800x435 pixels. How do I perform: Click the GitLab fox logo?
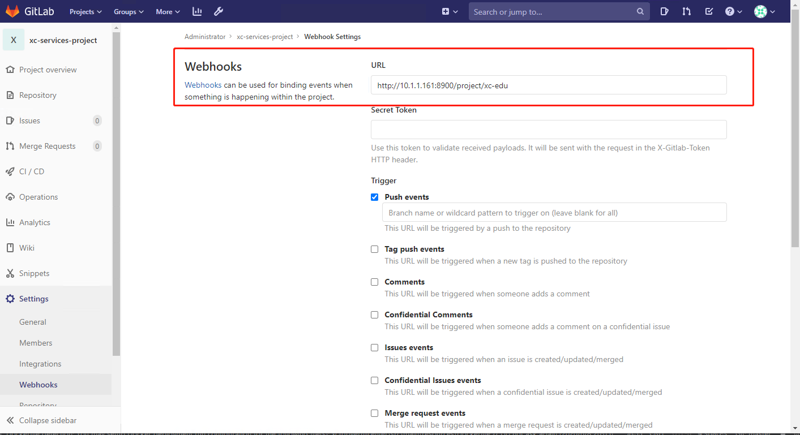[x=12, y=11]
